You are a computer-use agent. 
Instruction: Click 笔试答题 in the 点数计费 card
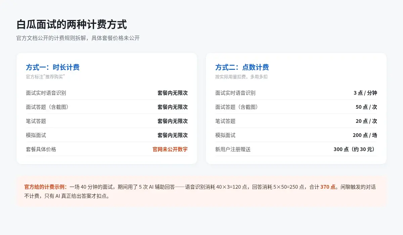point(225,121)
